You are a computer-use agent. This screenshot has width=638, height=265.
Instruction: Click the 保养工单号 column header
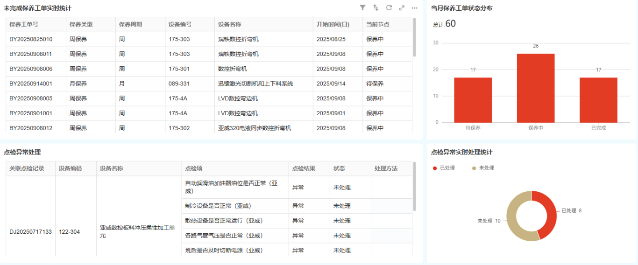pos(24,24)
